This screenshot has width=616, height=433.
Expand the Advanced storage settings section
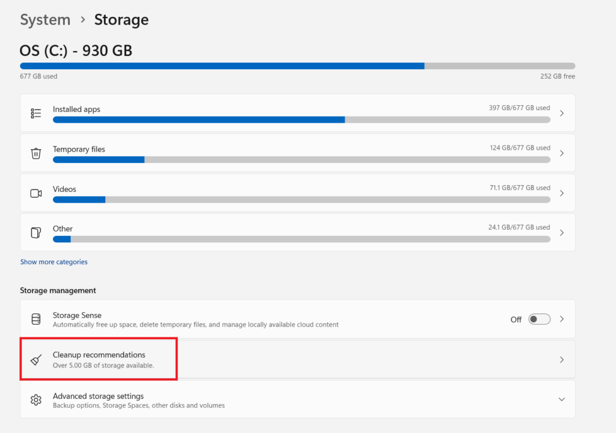[561, 399]
